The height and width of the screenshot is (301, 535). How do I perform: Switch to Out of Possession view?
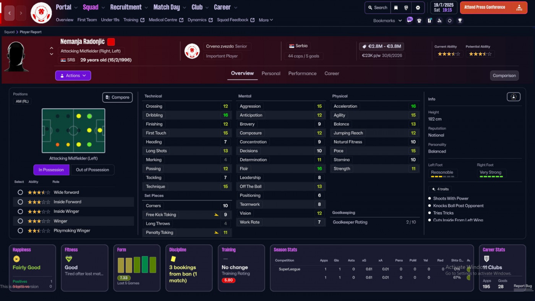[92, 170]
